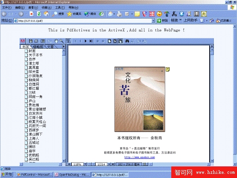The image size is (237, 178).
Task: Jump to last page using PDF toolbar
Action: point(91,41)
